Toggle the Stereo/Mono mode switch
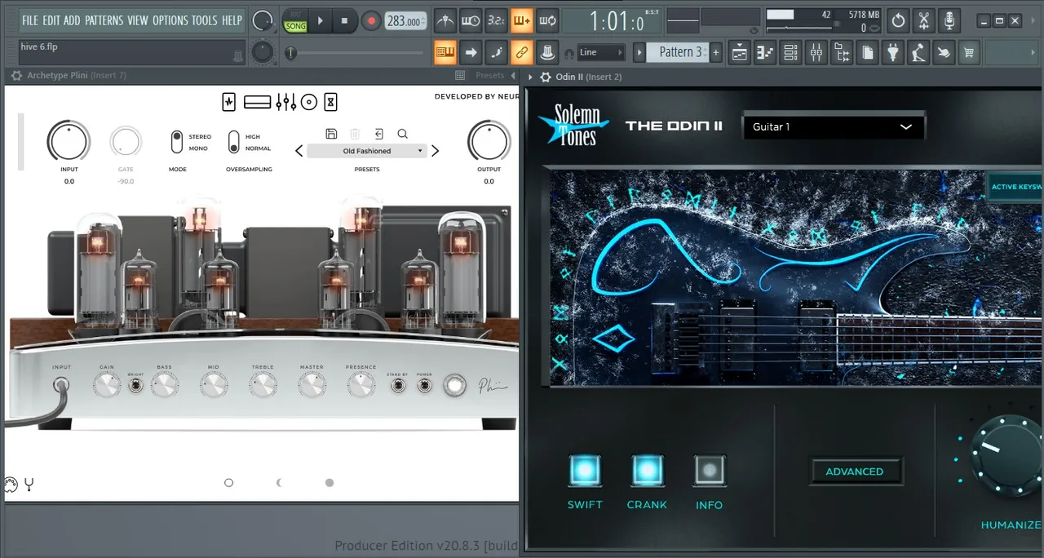Image resolution: width=1044 pixels, height=558 pixels. point(177,142)
